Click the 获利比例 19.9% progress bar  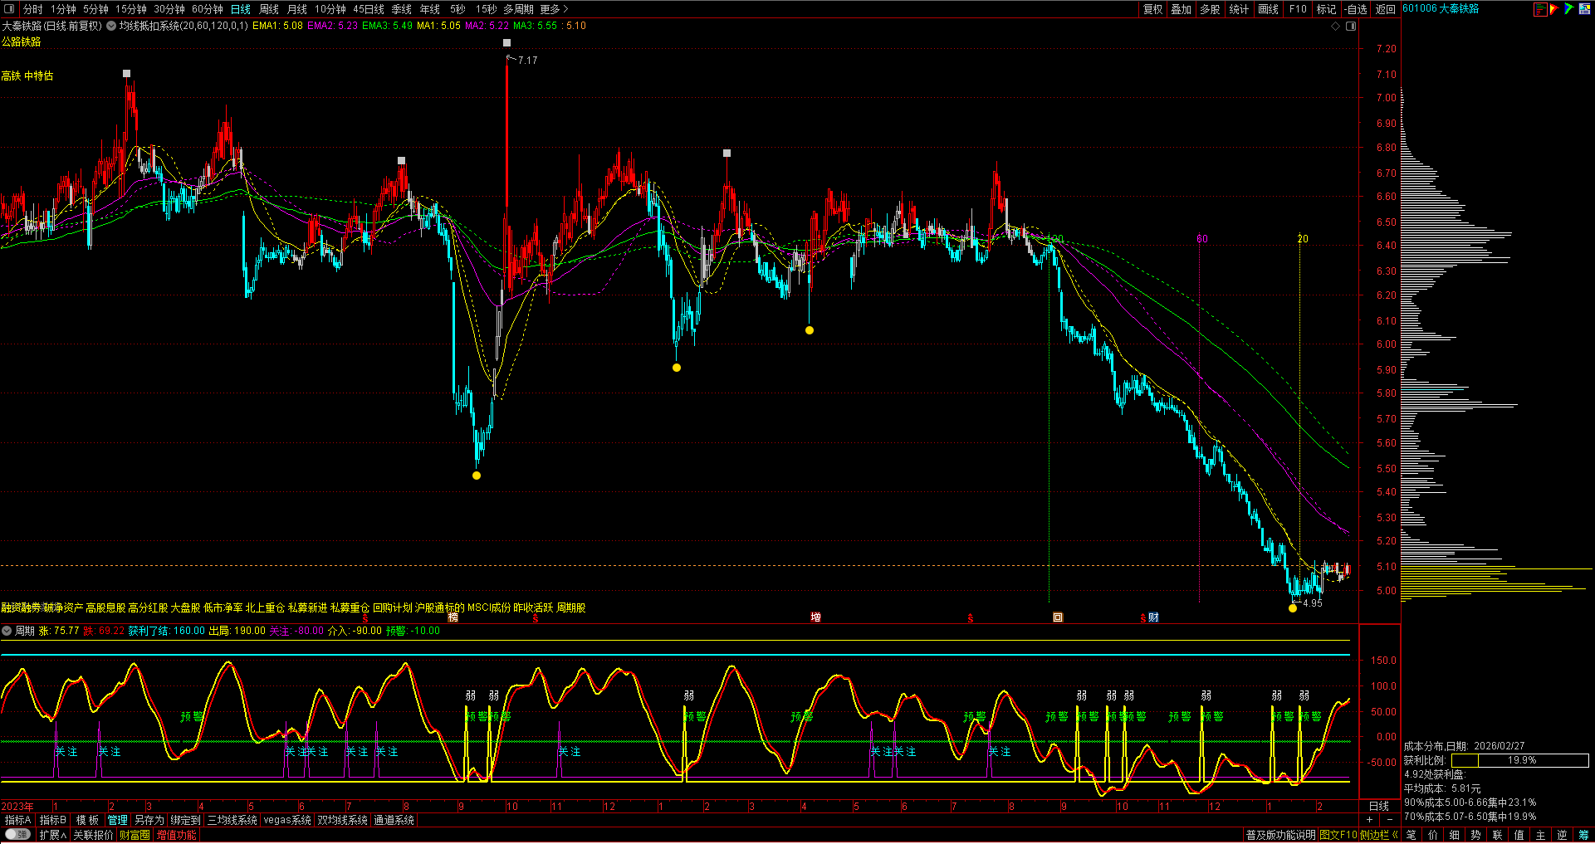click(1519, 760)
